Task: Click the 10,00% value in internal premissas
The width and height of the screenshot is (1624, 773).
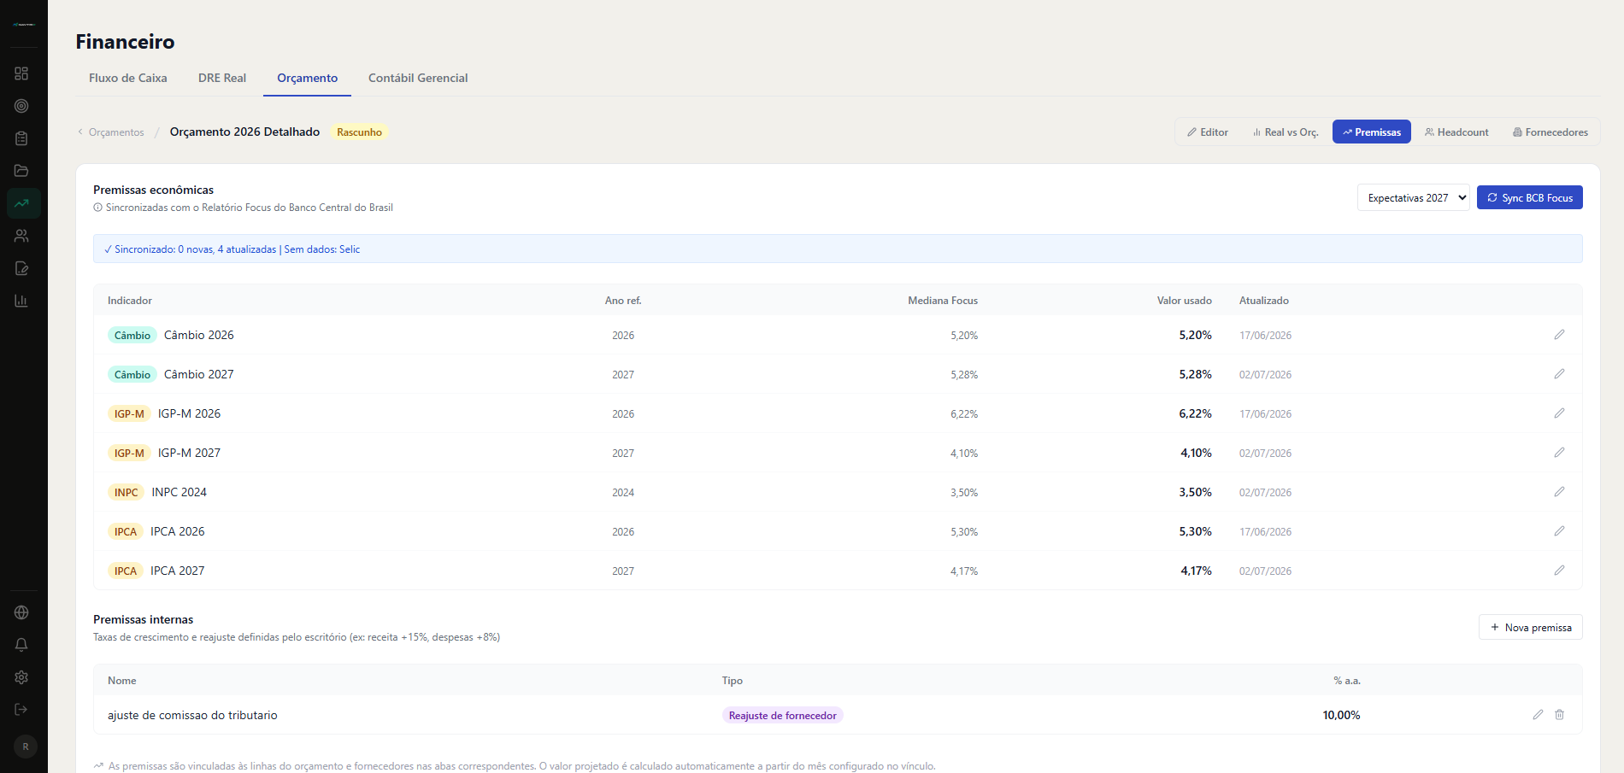Action: point(1341,715)
